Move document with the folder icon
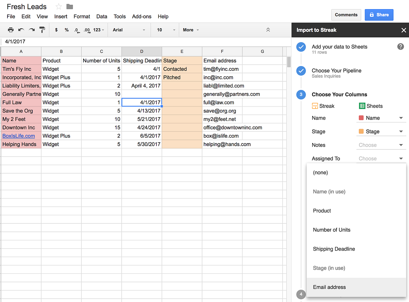This screenshot has height=302, width=409. click(70, 6)
